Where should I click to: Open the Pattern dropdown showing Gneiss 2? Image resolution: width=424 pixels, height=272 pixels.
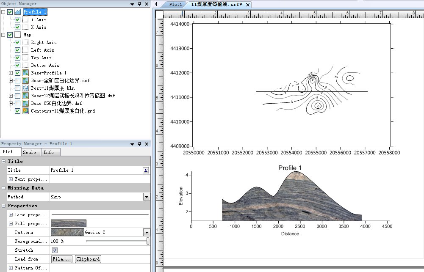coord(146,232)
